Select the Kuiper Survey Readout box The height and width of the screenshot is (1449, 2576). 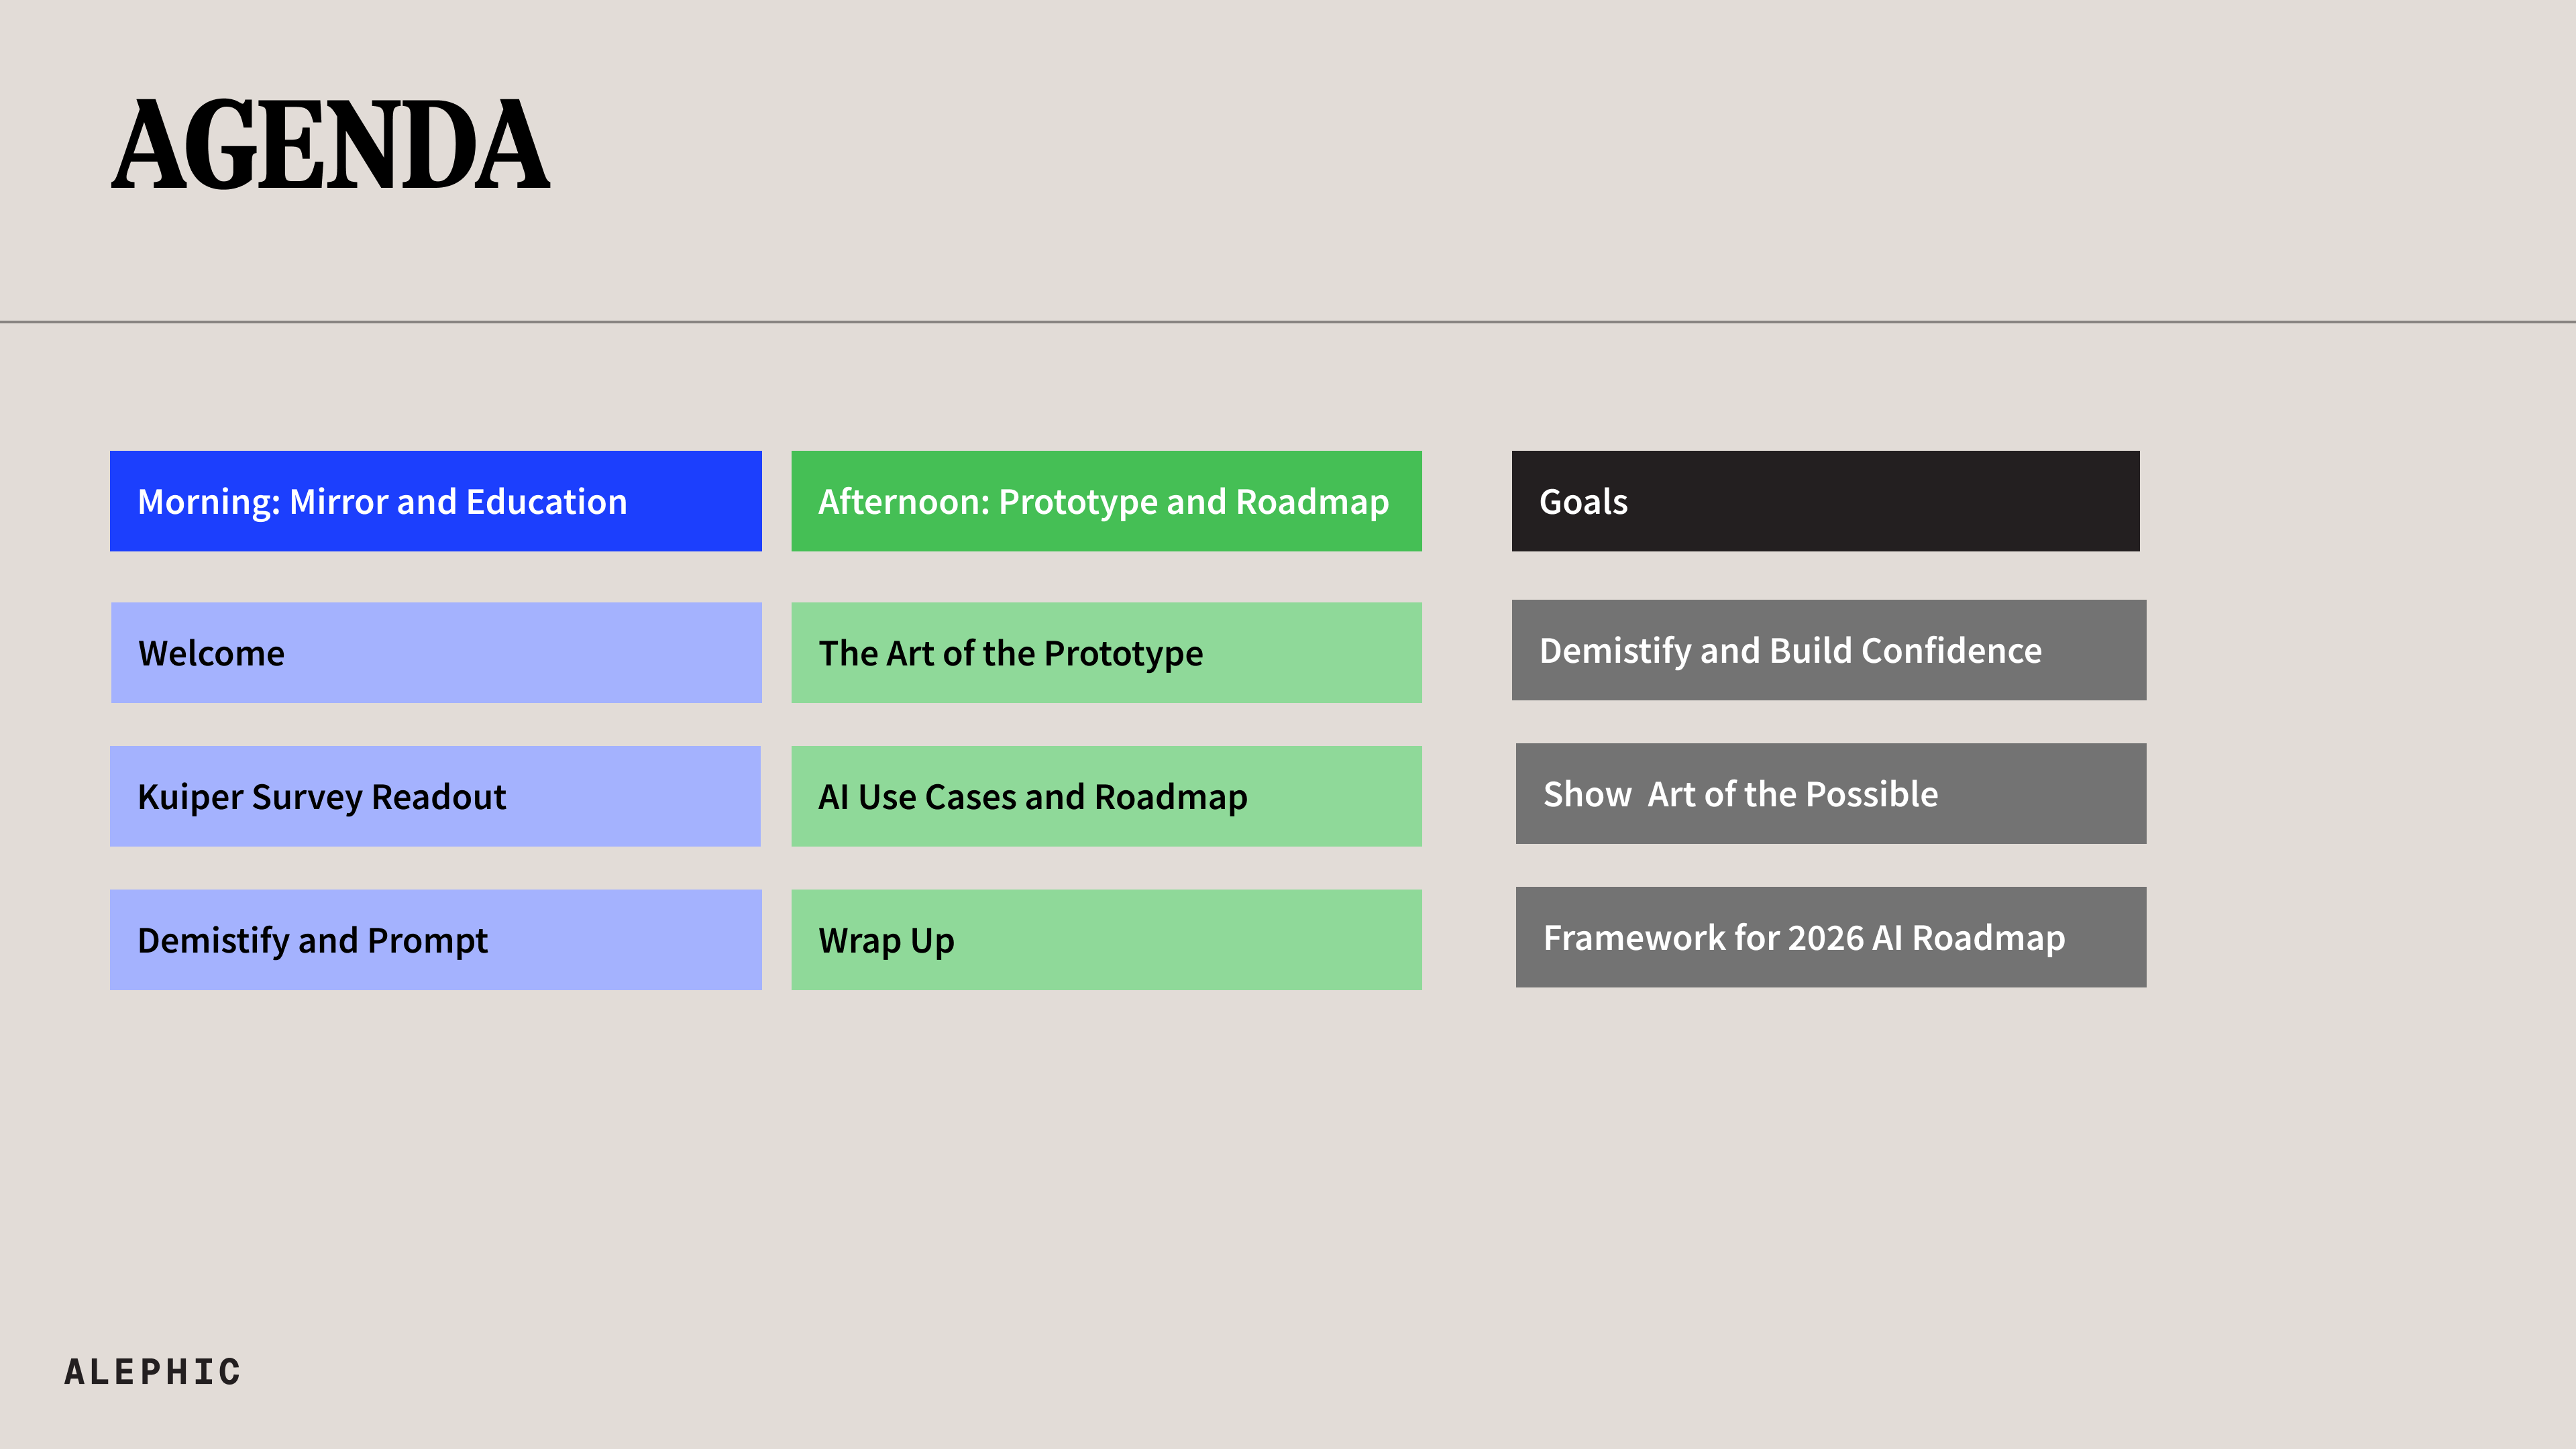[x=436, y=797]
